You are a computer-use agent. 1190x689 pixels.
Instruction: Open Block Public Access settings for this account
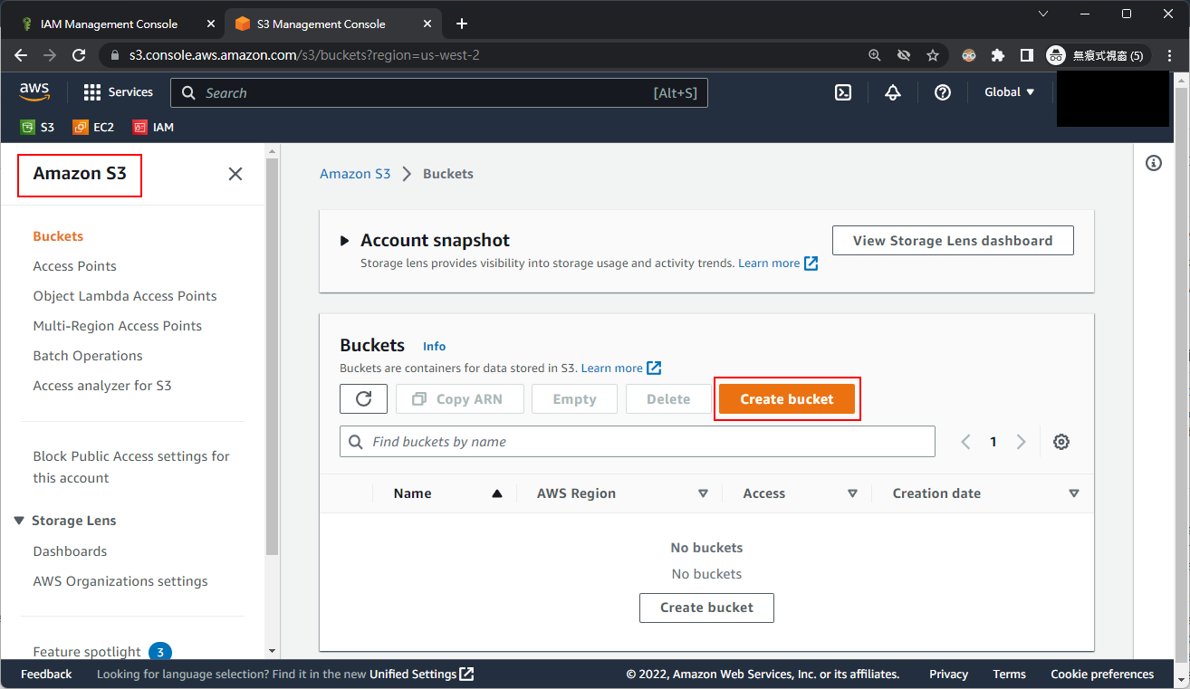[131, 467]
